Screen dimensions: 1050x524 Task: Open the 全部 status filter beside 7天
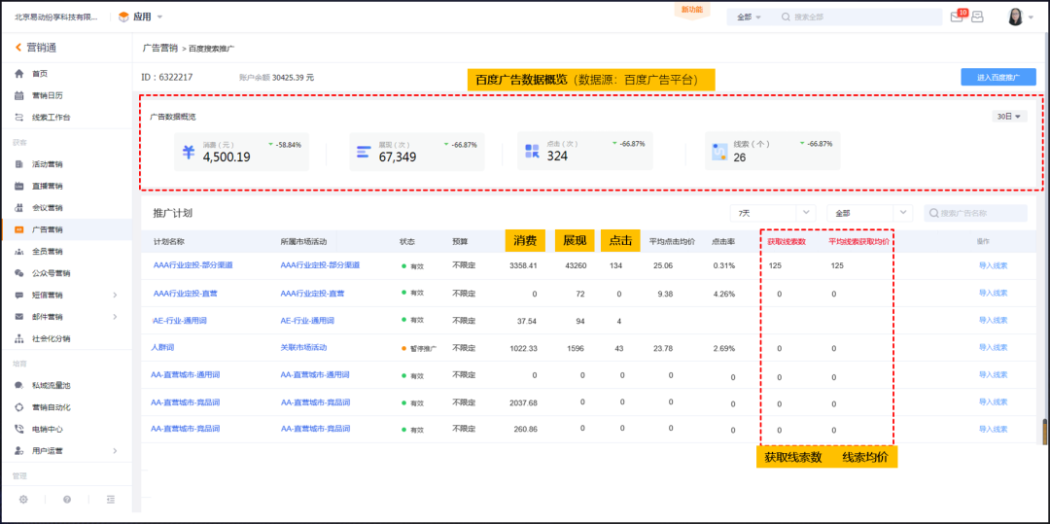(x=870, y=213)
